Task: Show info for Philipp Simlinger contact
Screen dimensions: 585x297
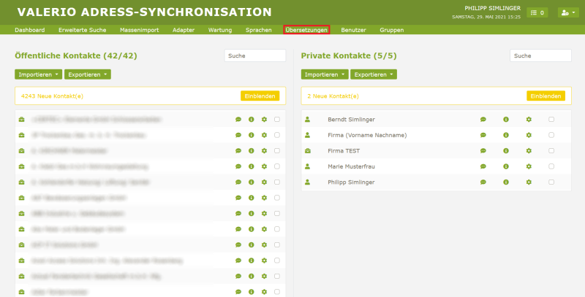Action: point(506,182)
